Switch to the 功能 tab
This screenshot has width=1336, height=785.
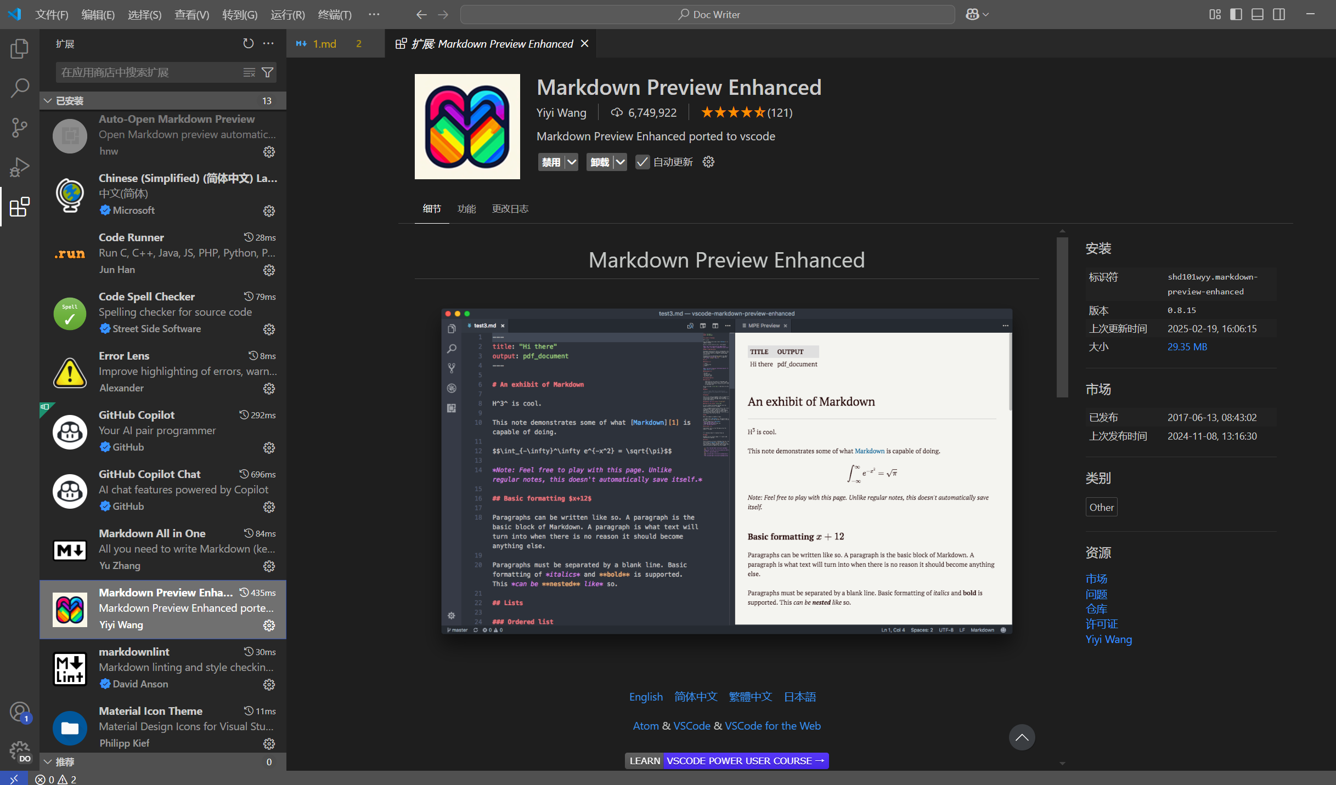coord(467,208)
